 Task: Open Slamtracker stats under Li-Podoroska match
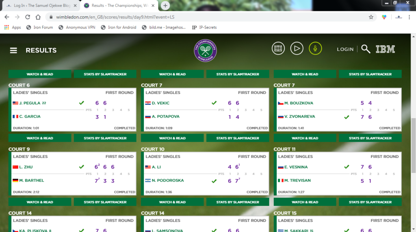pyautogui.click(x=238, y=202)
